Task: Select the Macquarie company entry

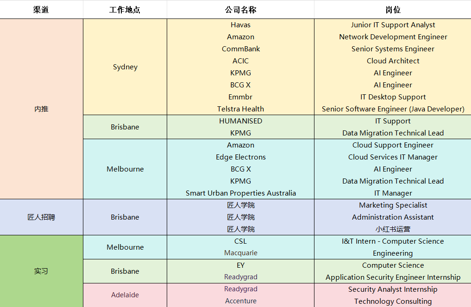Action: click(x=241, y=253)
